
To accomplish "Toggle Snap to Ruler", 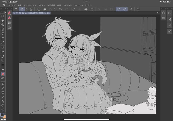I will point(119,9).
